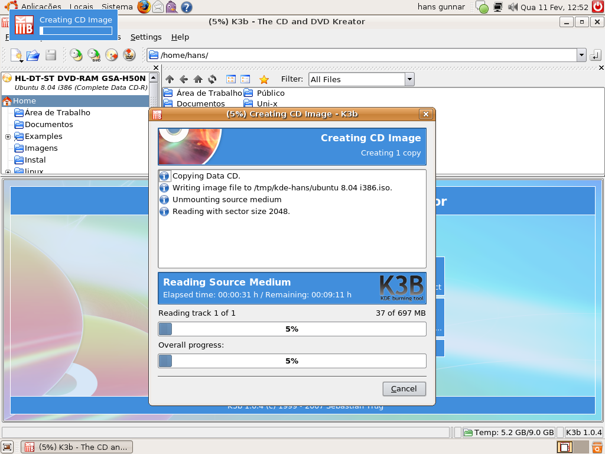Click the Creating CD Image popup progress bar
This screenshot has height=454, width=605.
pos(76,31)
